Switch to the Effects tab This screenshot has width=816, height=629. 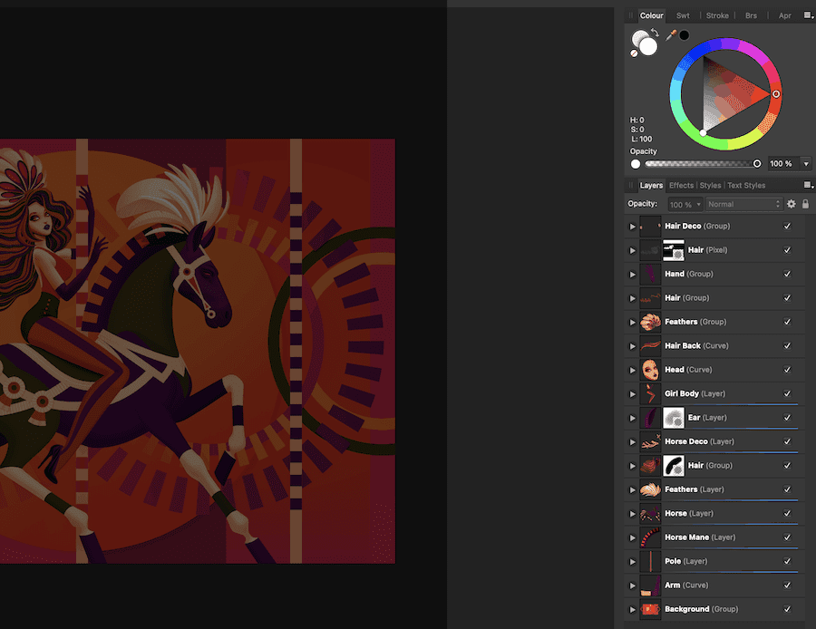(x=681, y=185)
